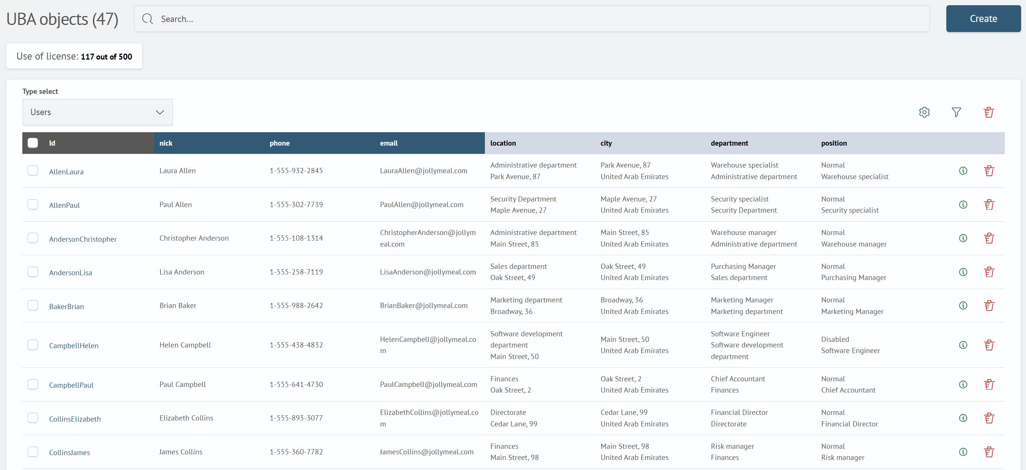The width and height of the screenshot is (1026, 470).
Task: Click the nick column header
Action: coord(166,143)
